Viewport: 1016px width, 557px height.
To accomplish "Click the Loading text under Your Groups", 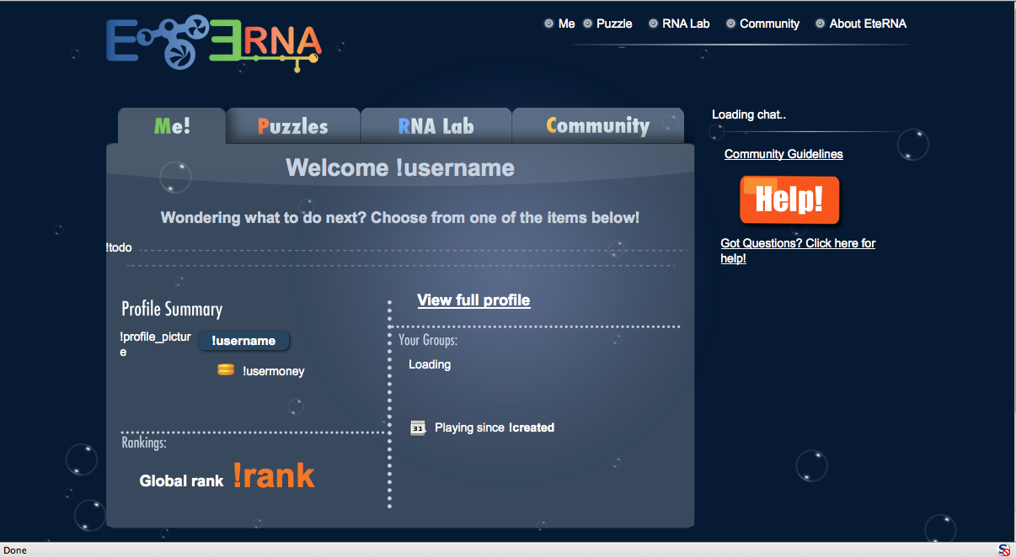I will point(430,364).
